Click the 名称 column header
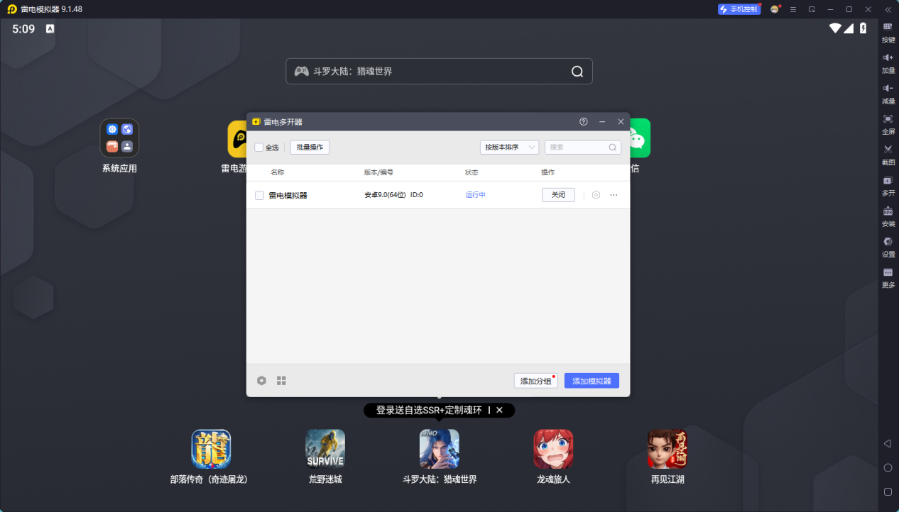The image size is (899, 512). click(277, 172)
